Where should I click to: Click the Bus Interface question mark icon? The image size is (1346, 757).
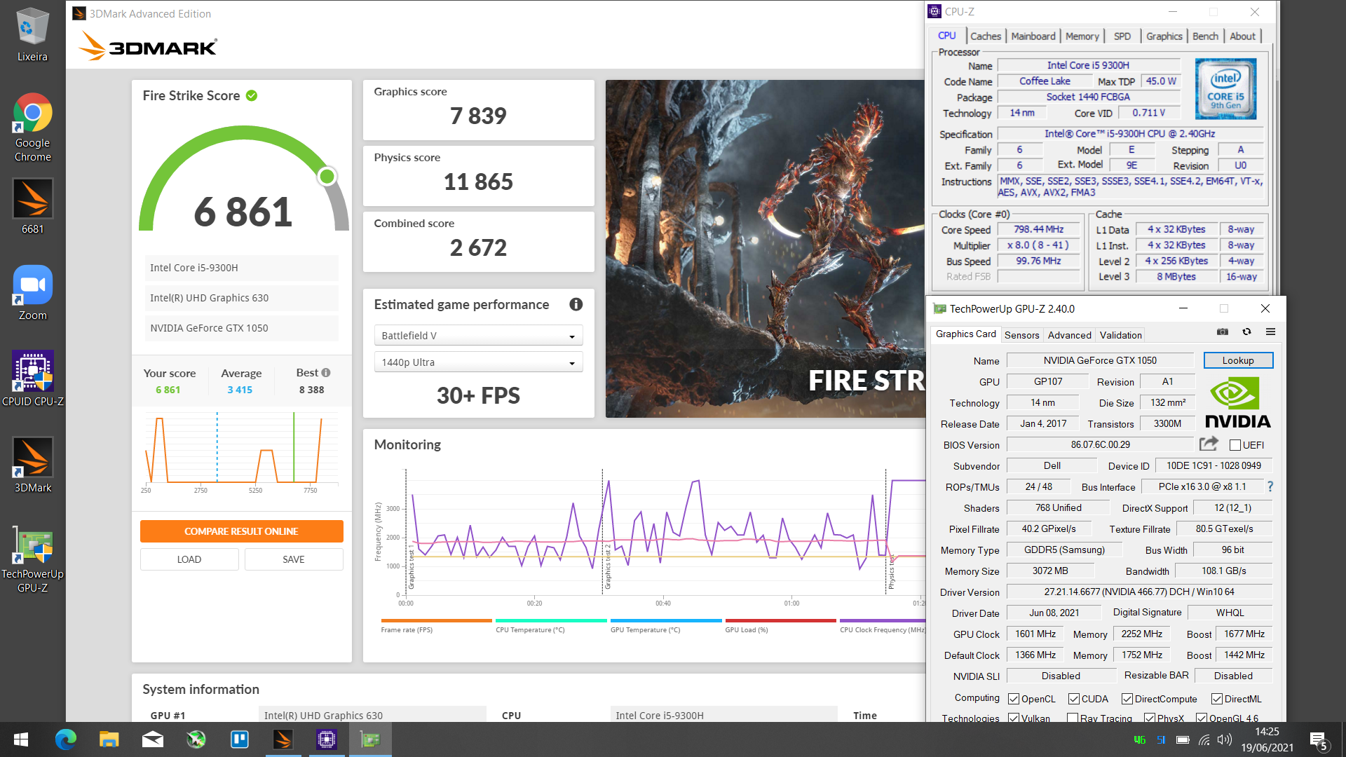[x=1270, y=486]
